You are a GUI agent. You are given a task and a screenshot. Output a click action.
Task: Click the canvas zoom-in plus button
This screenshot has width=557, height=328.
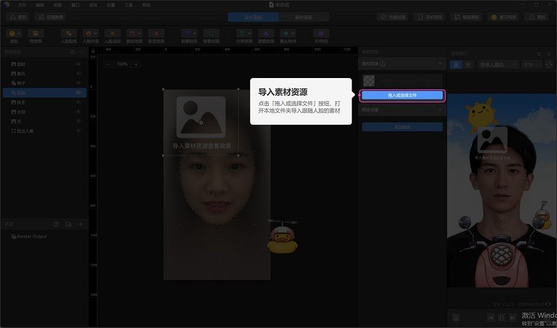click(136, 64)
